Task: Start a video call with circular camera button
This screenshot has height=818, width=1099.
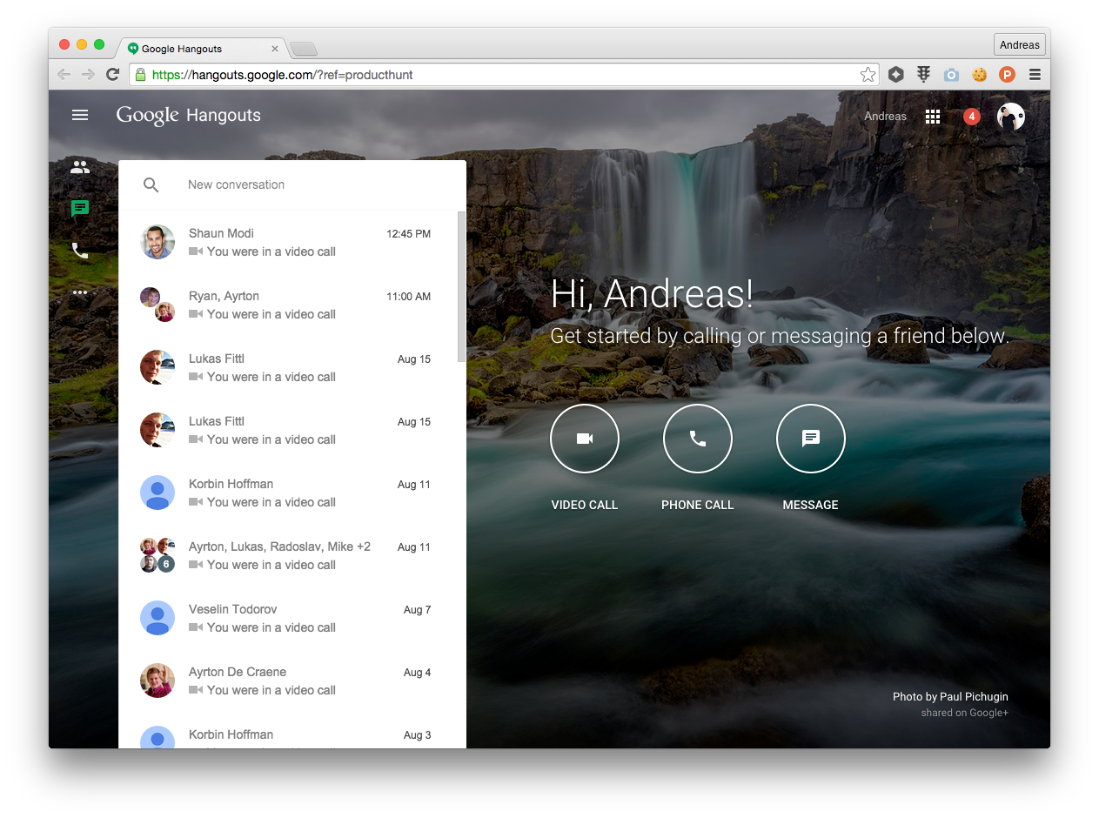Action: [x=585, y=439]
